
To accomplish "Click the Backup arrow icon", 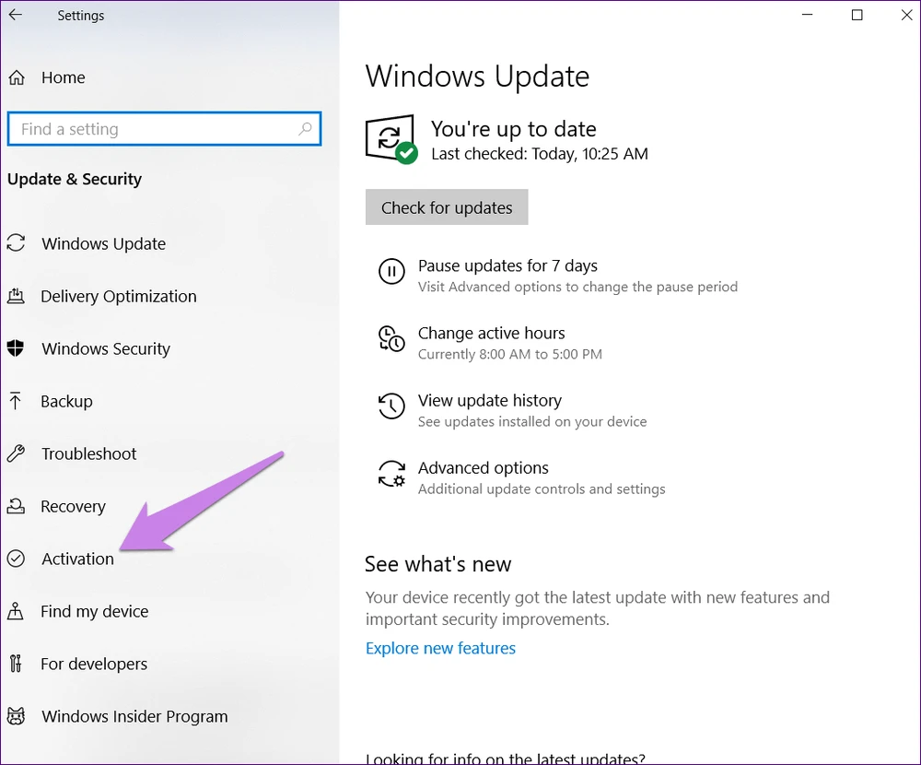I will (16, 401).
